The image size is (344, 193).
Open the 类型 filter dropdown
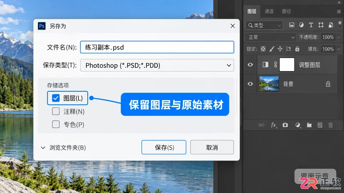tap(264, 25)
